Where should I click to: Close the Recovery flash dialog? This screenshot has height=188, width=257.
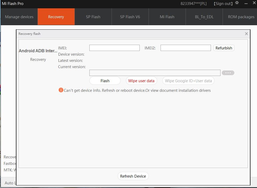pyautogui.click(x=246, y=34)
